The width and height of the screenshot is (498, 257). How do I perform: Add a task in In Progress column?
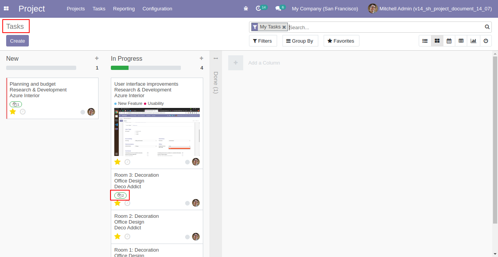coord(201,58)
